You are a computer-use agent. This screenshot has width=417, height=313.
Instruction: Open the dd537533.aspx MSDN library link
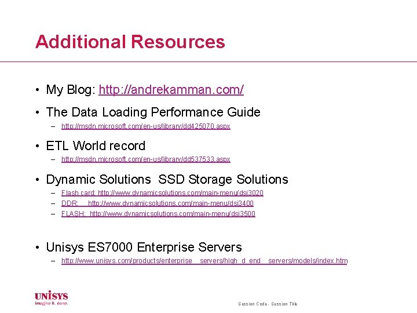pyautogui.click(x=146, y=159)
